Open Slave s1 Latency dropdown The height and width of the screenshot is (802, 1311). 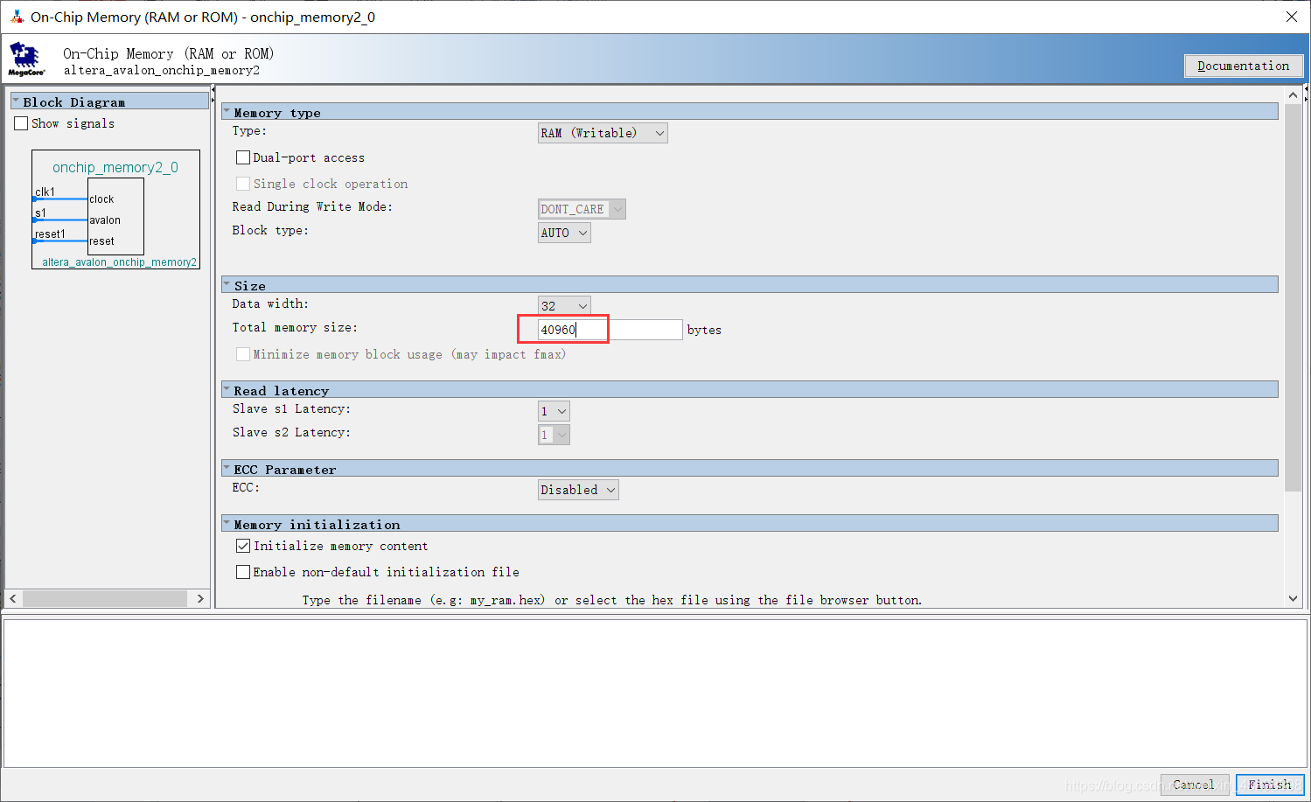point(554,411)
